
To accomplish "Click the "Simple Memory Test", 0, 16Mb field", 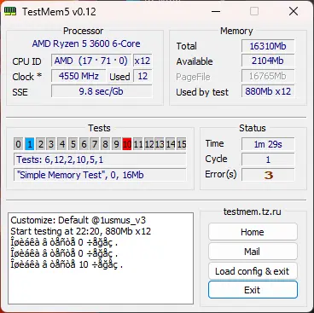I will click(x=100, y=175).
